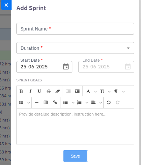
Task: Open the Duration dropdown
Action: (75, 48)
